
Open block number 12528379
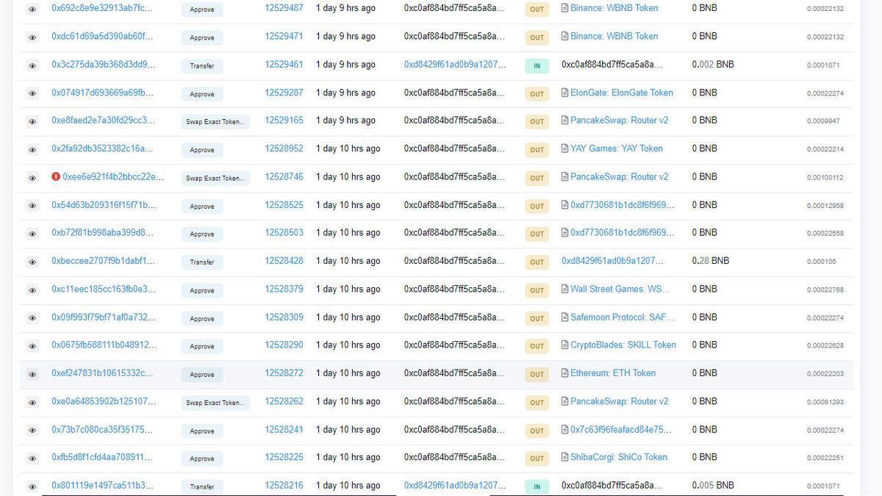click(284, 290)
